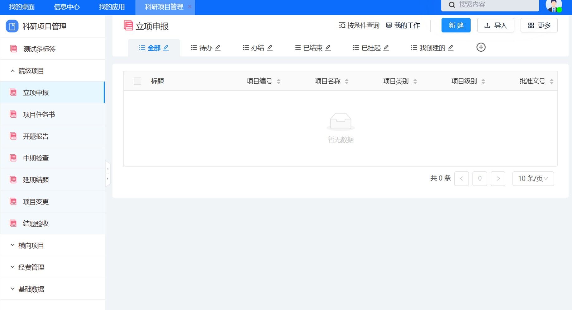Click sort arrows on 项目编号 column
The image size is (572, 310).
click(x=279, y=82)
